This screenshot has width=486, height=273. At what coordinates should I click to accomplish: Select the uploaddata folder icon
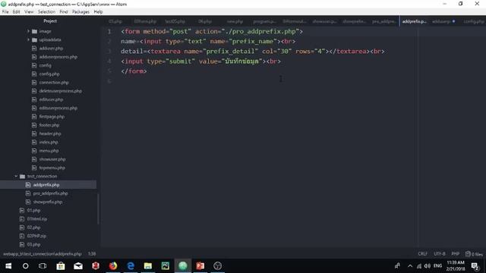[34, 39]
